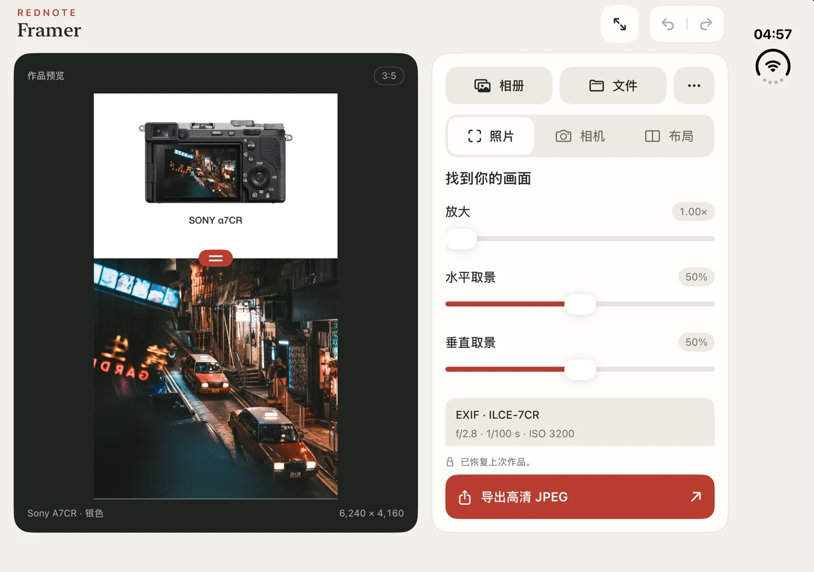Click the neon street photo in the preview
Image resolution: width=814 pixels, height=572 pixels.
coord(215,378)
